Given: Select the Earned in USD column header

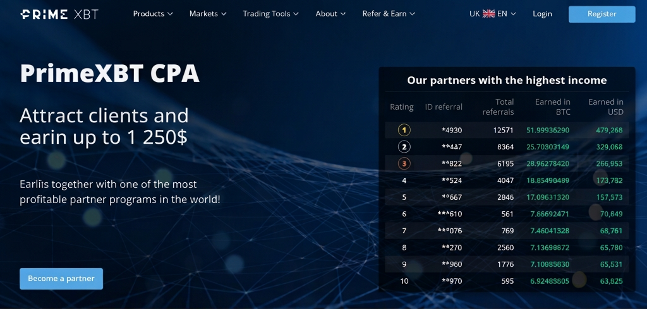Looking at the screenshot, I should (x=606, y=107).
